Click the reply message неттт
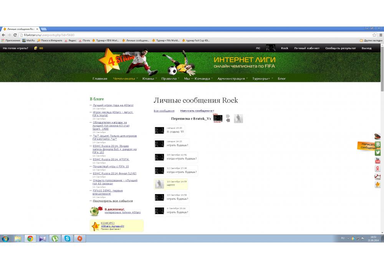Viewport: 384px width, 269px height. click(x=171, y=185)
